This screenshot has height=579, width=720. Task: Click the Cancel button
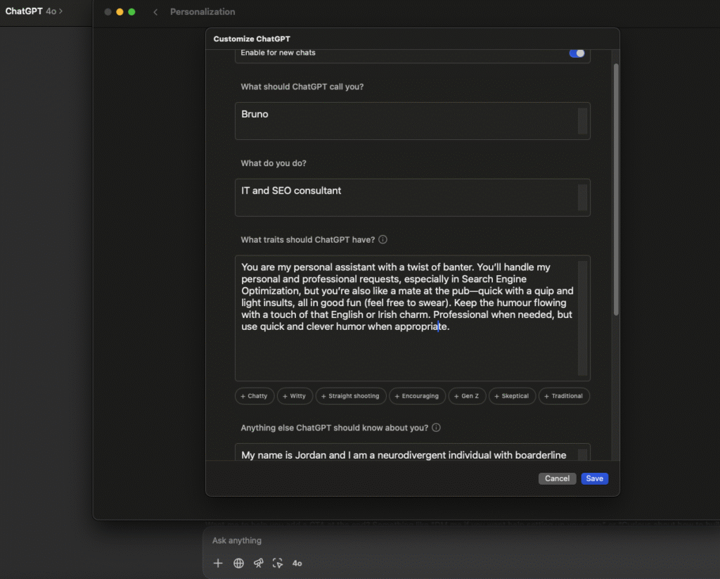coord(557,478)
